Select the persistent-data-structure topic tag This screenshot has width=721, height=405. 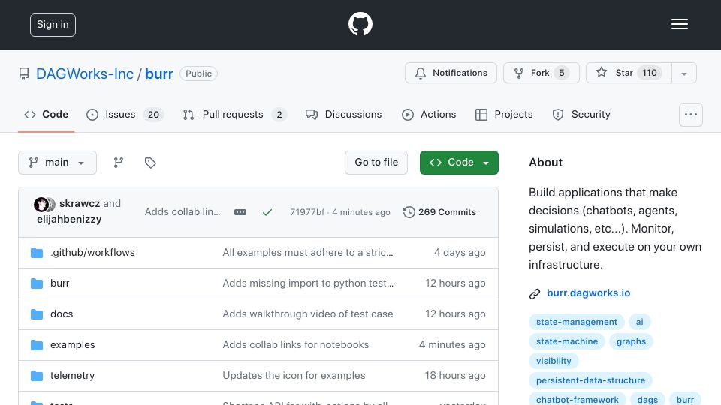coord(590,380)
